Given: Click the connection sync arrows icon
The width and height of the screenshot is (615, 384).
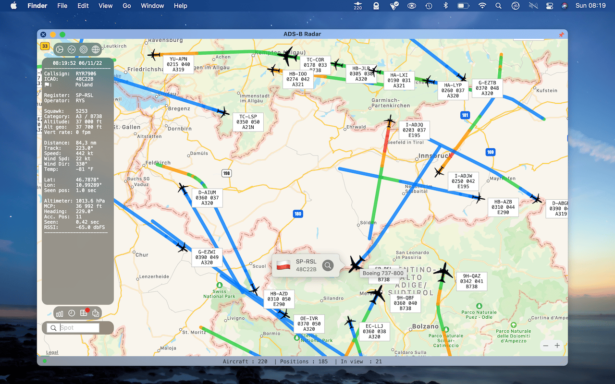Looking at the screenshot, I should pos(72,49).
